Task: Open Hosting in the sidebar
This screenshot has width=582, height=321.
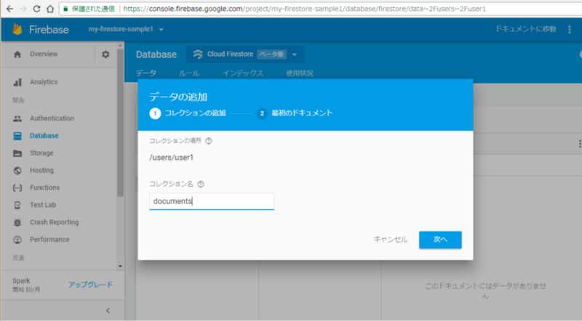Action: (41, 170)
